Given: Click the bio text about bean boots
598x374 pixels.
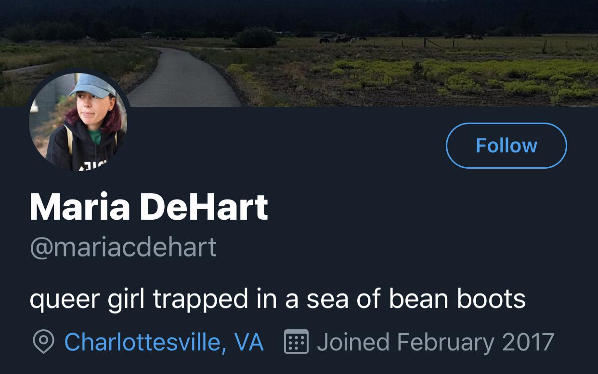Looking at the screenshot, I should [x=277, y=299].
